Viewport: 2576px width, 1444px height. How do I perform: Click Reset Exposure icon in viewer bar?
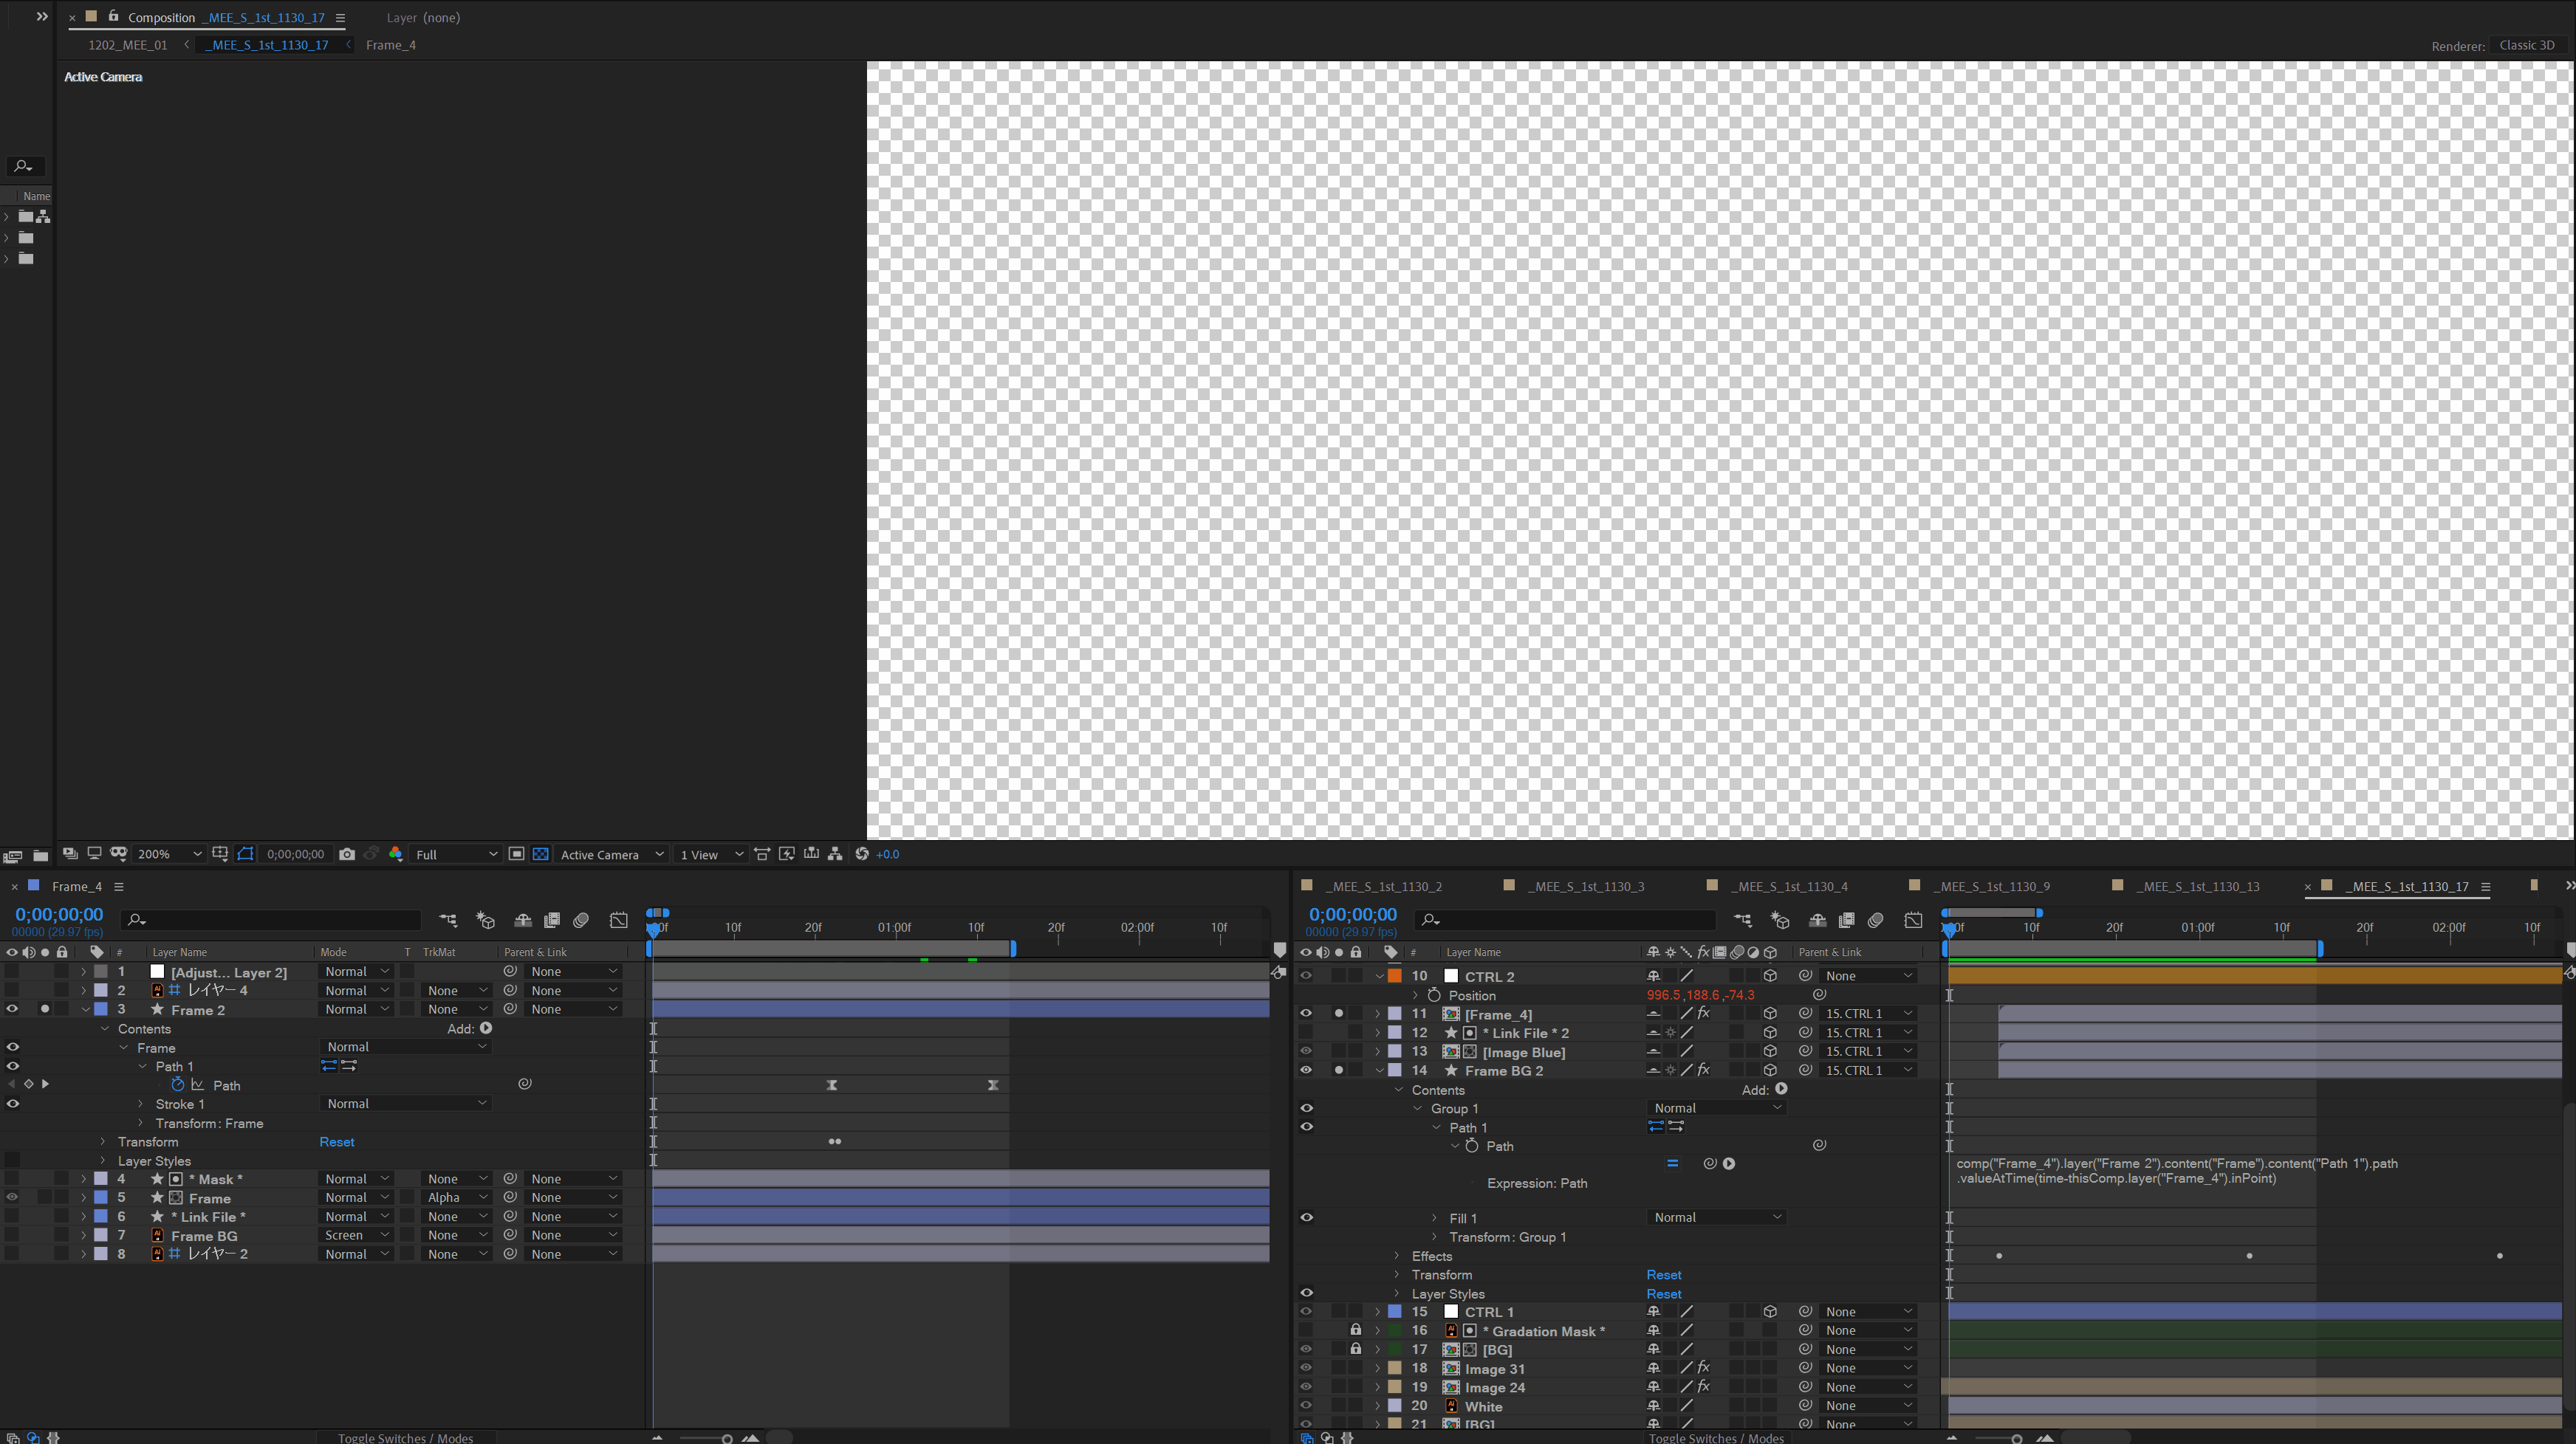pyautogui.click(x=862, y=854)
